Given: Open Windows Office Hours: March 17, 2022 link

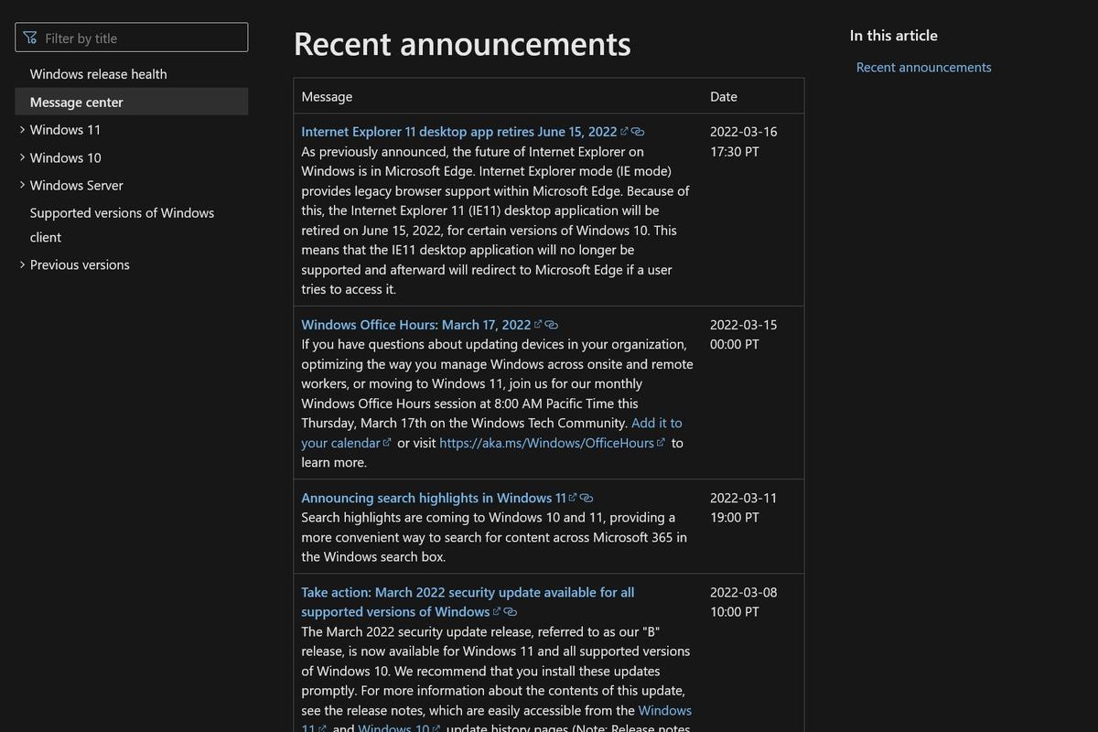Looking at the screenshot, I should tap(416, 325).
